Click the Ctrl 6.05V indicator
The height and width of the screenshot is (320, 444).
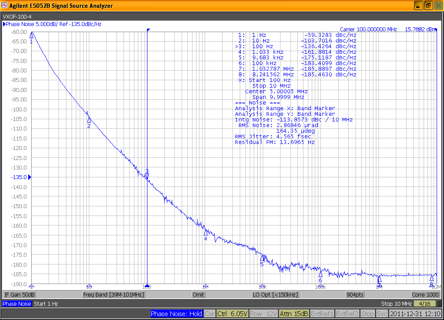tap(232, 314)
